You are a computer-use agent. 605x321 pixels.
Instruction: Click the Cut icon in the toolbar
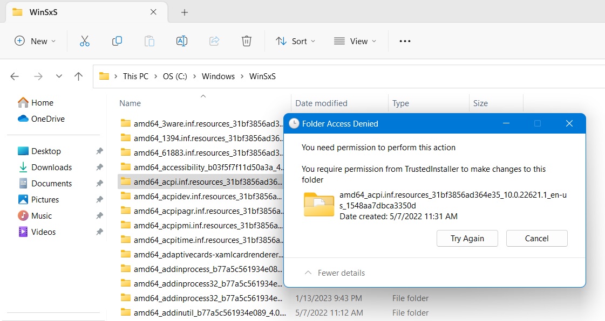coord(84,40)
